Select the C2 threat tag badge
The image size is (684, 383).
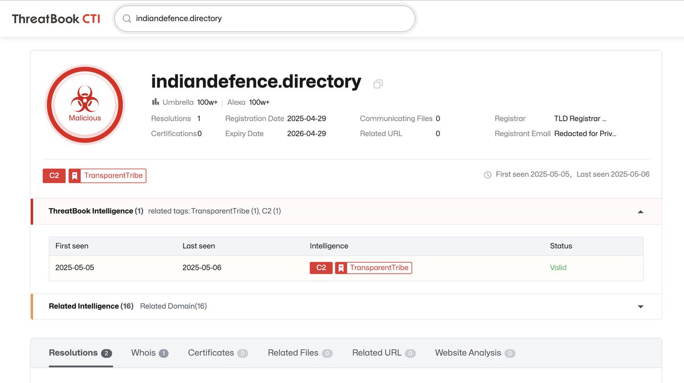coord(54,176)
